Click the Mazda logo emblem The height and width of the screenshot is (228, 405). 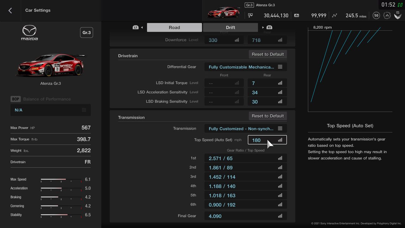[29, 33]
